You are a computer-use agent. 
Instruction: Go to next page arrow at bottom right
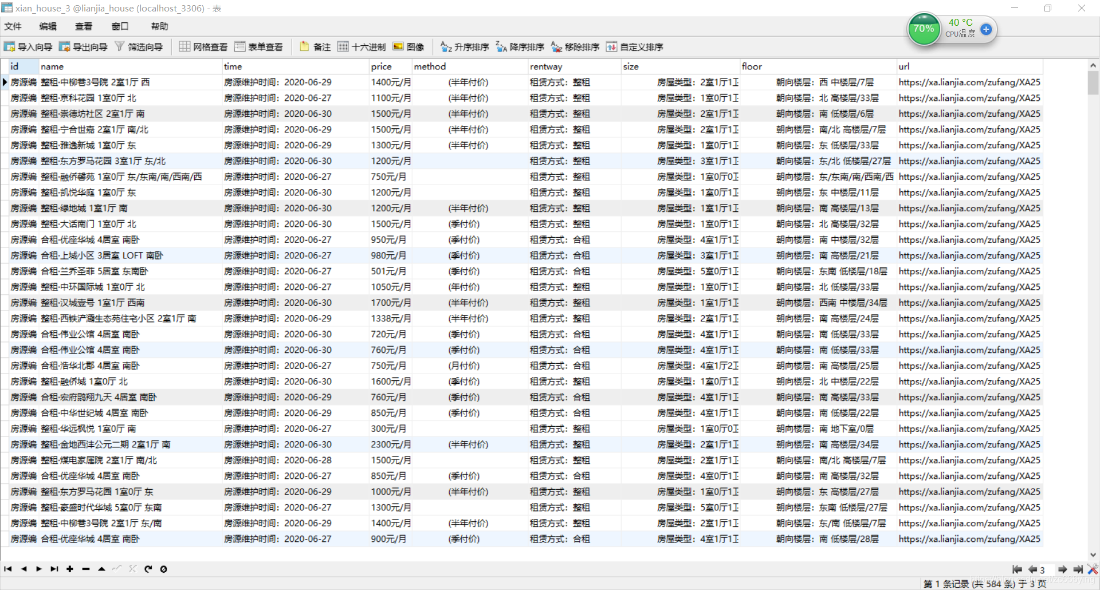[1063, 569]
